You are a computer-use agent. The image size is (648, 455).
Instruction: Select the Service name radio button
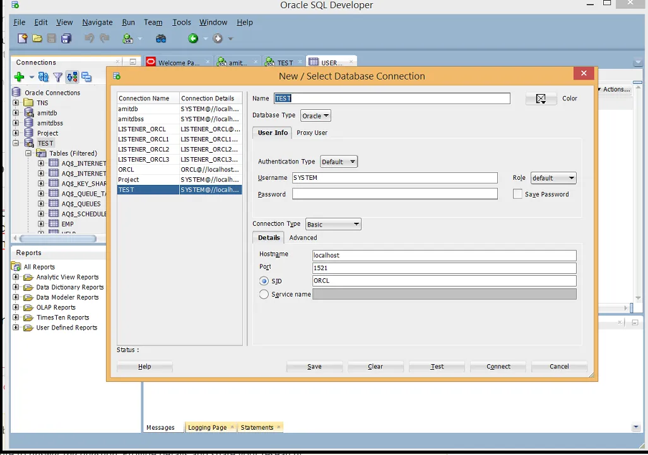pos(264,294)
